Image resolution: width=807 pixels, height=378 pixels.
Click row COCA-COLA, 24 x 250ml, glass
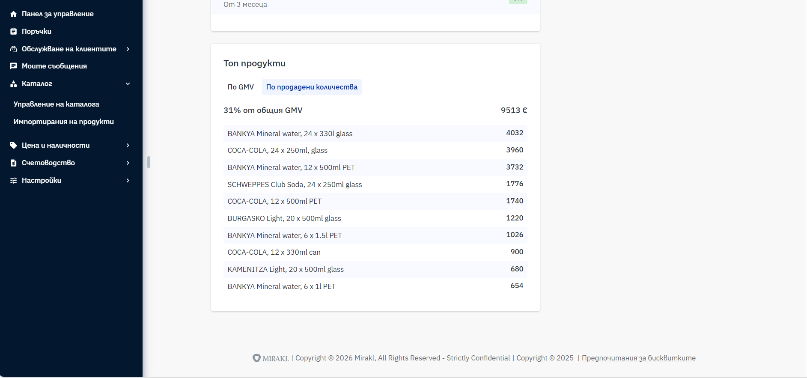(375, 150)
